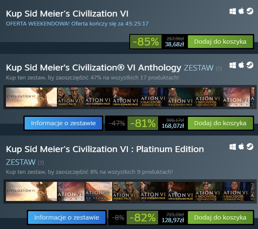This screenshot has height=229, width=258.
Task: Open the help (?) icon beside Platinum ZESTAW
Action: click(x=41, y=163)
